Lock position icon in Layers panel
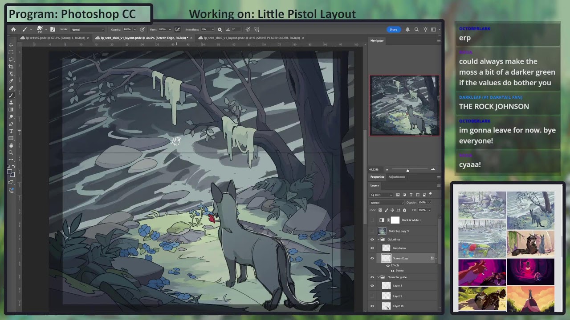The height and width of the screenshot is (320, 570). click(x=392, y=210)
